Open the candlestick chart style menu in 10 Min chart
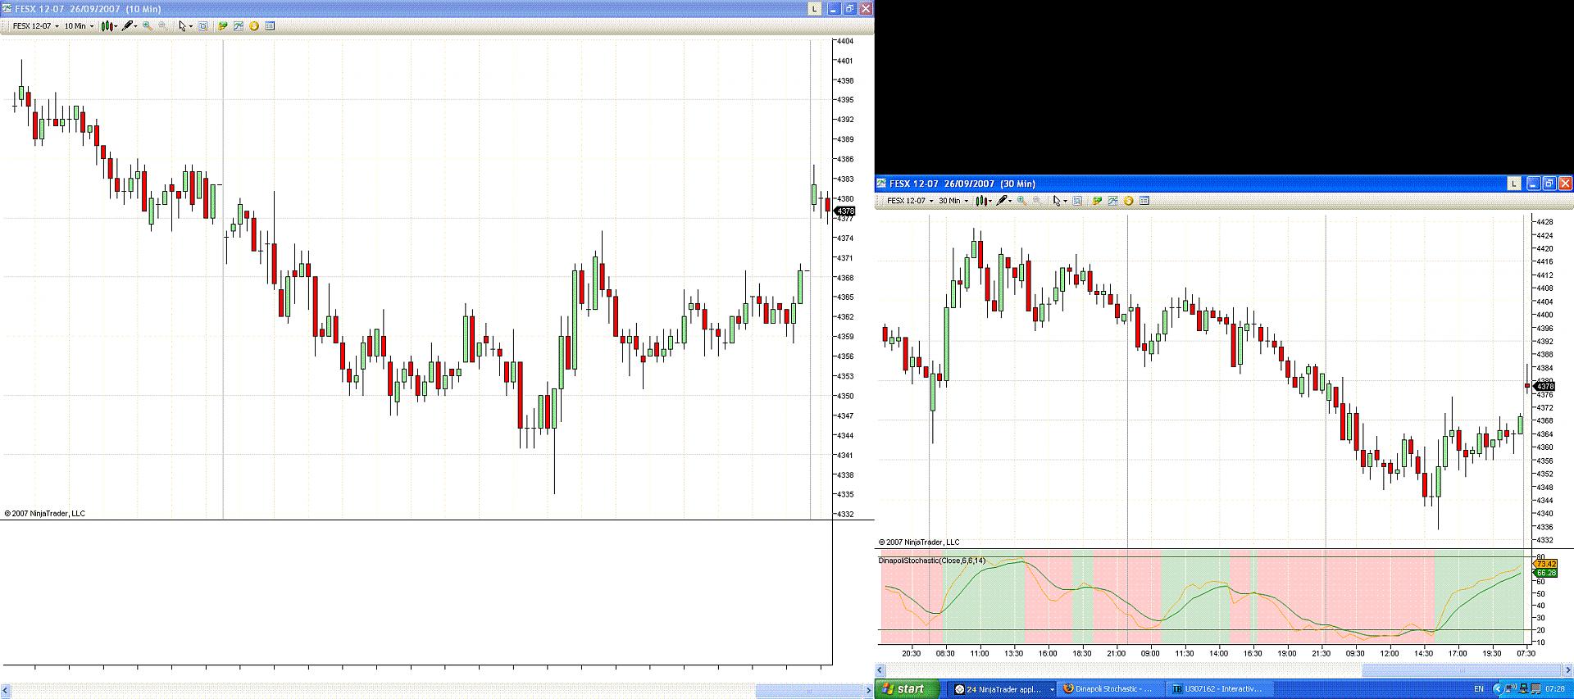The height and width of the screenshot is (699, 1574). coord(109,26)
